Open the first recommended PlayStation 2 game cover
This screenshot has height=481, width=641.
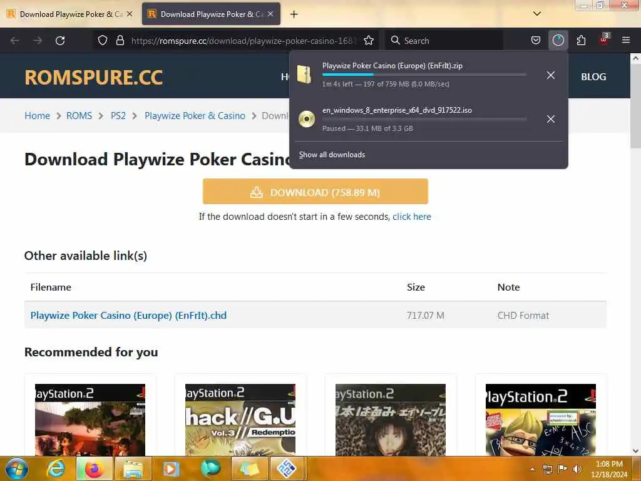point(90,420)
